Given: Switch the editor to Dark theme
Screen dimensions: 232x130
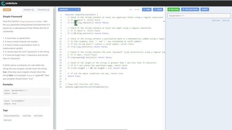Looking at the screenshot, I should tap(147, 9).
